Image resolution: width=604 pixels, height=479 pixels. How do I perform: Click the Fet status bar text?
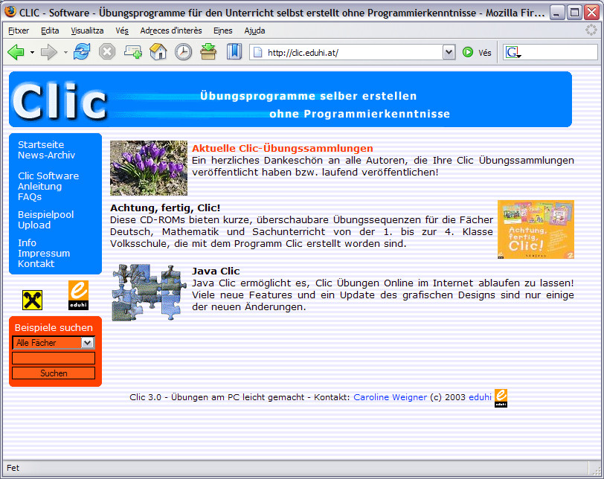(13, 468)
